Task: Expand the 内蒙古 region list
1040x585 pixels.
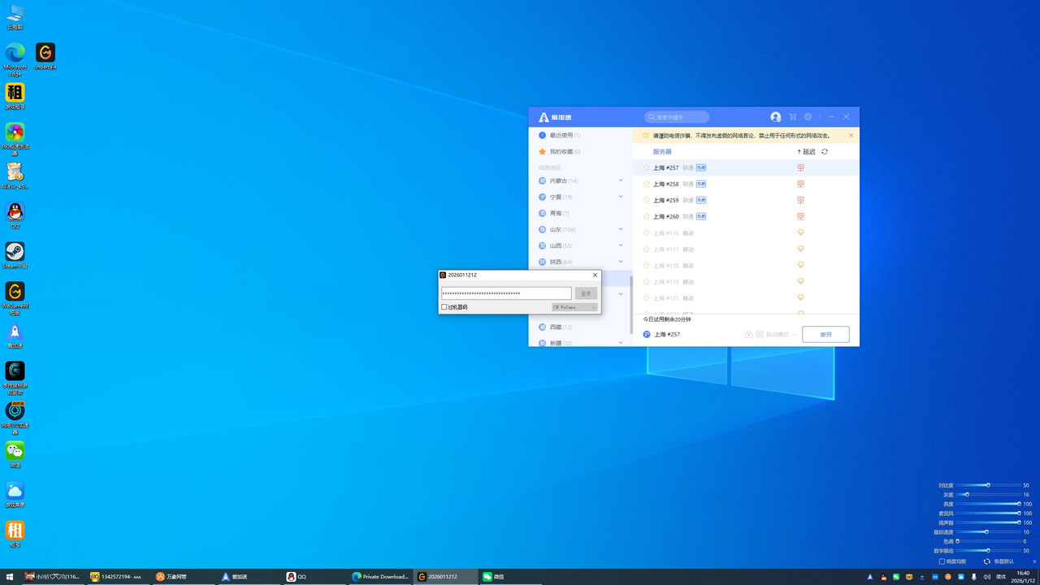Action: pos(621,180)
